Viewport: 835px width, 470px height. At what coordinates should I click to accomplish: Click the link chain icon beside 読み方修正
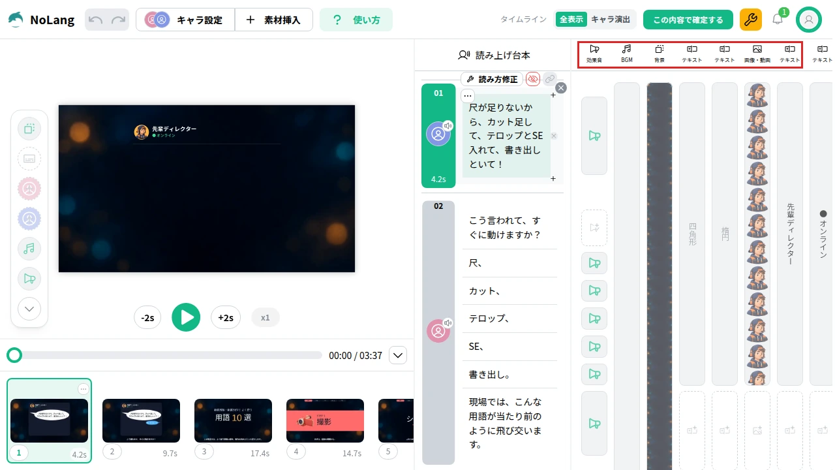(x=550, y=79)
